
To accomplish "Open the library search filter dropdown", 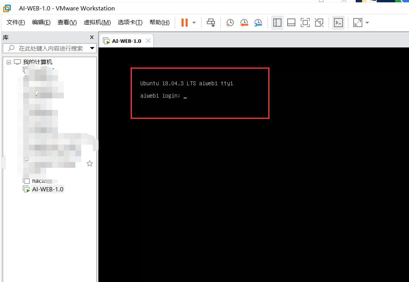I will pos(92,48).
